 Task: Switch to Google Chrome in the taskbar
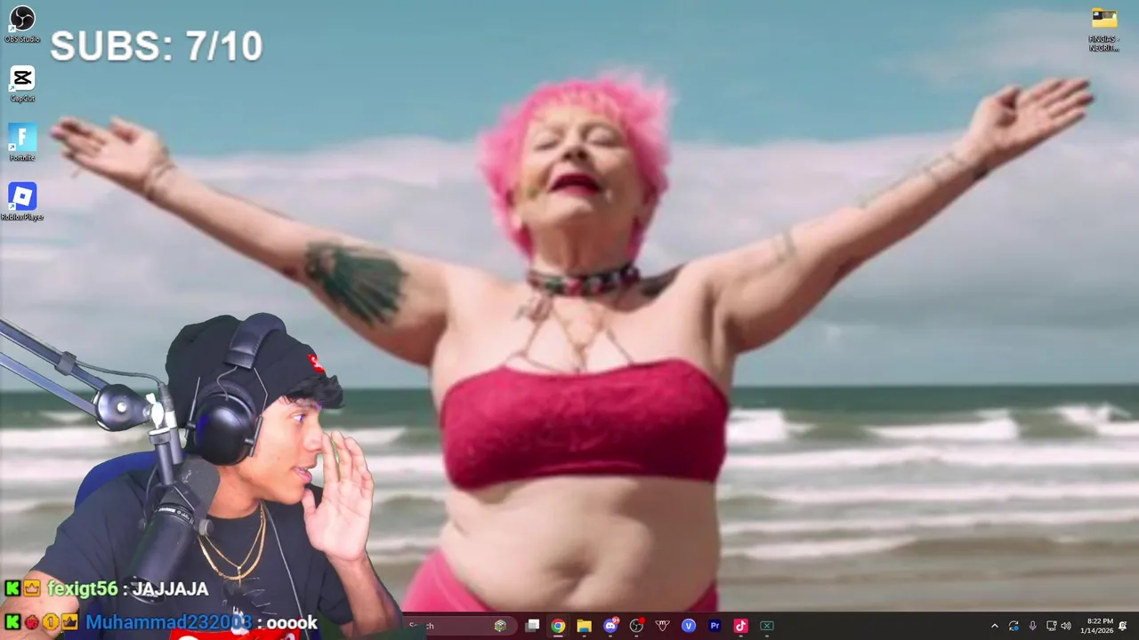point(558,626)
